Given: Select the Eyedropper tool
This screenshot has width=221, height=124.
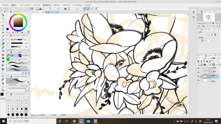Looking at the screenshot, I should coord(3,36).
